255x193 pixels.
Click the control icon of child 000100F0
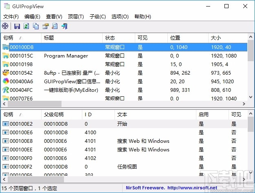pyautogui.click(x=6, y=158)
